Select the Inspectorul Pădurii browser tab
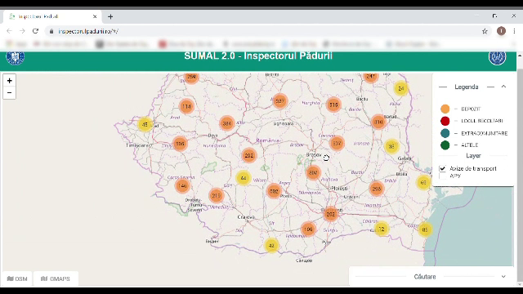The image size is (523, 294). pyautogui.click(x=51, y=16)
